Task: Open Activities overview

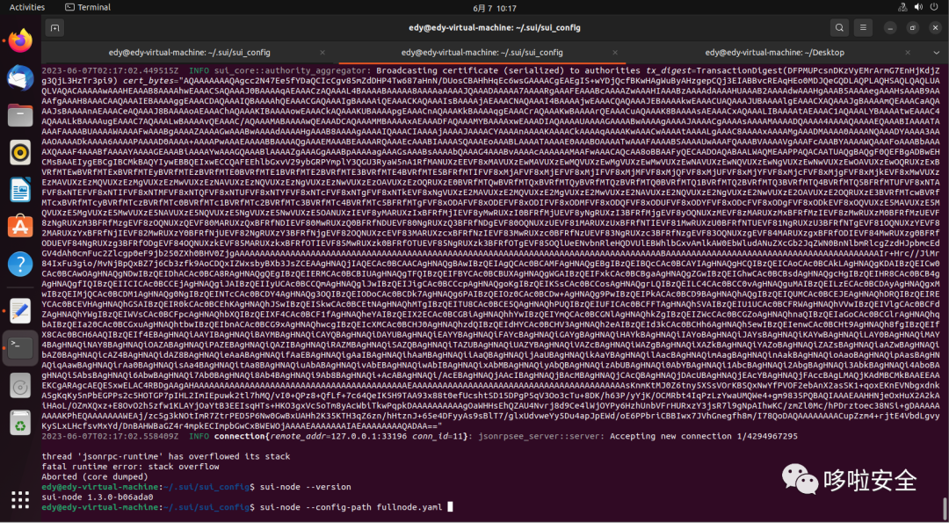Action: click(x=27, y=7)
